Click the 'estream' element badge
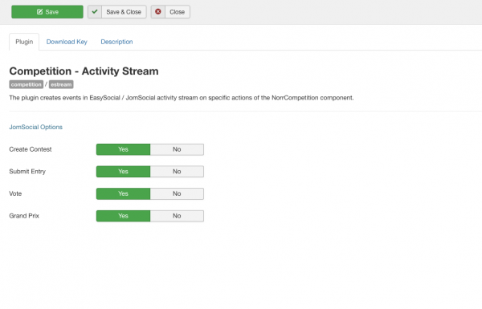The height and width of the screenshot is (309, 482). [61, 84]
